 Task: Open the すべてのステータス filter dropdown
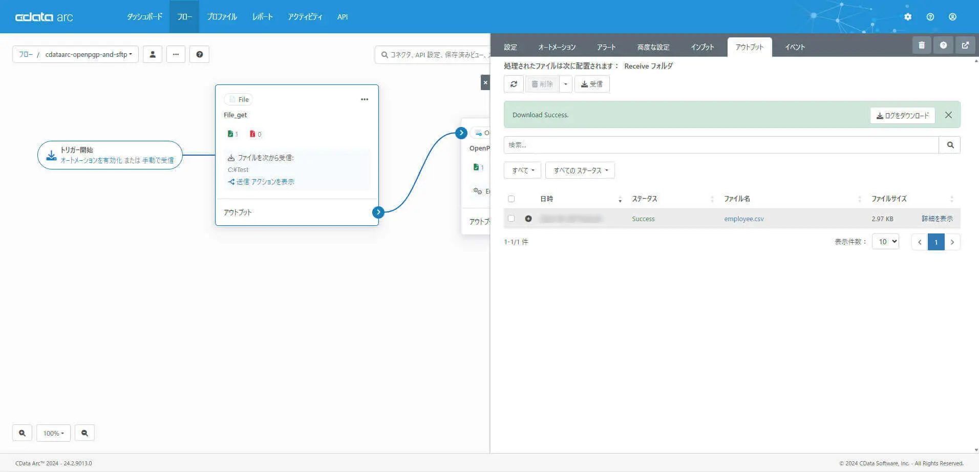580,170
